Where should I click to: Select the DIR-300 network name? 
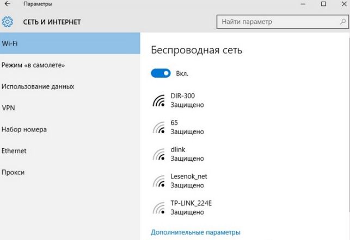pyautogui.click(x=182, y=96)
